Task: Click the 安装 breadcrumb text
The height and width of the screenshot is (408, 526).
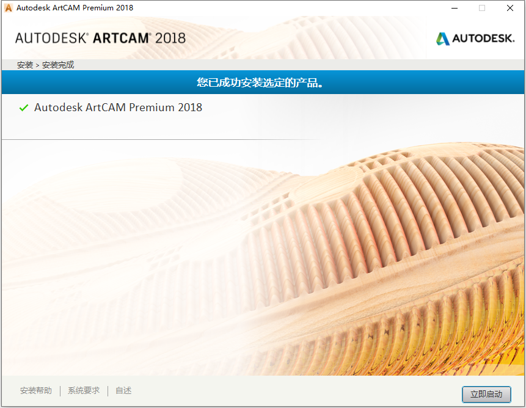Action: click(25, 65)
